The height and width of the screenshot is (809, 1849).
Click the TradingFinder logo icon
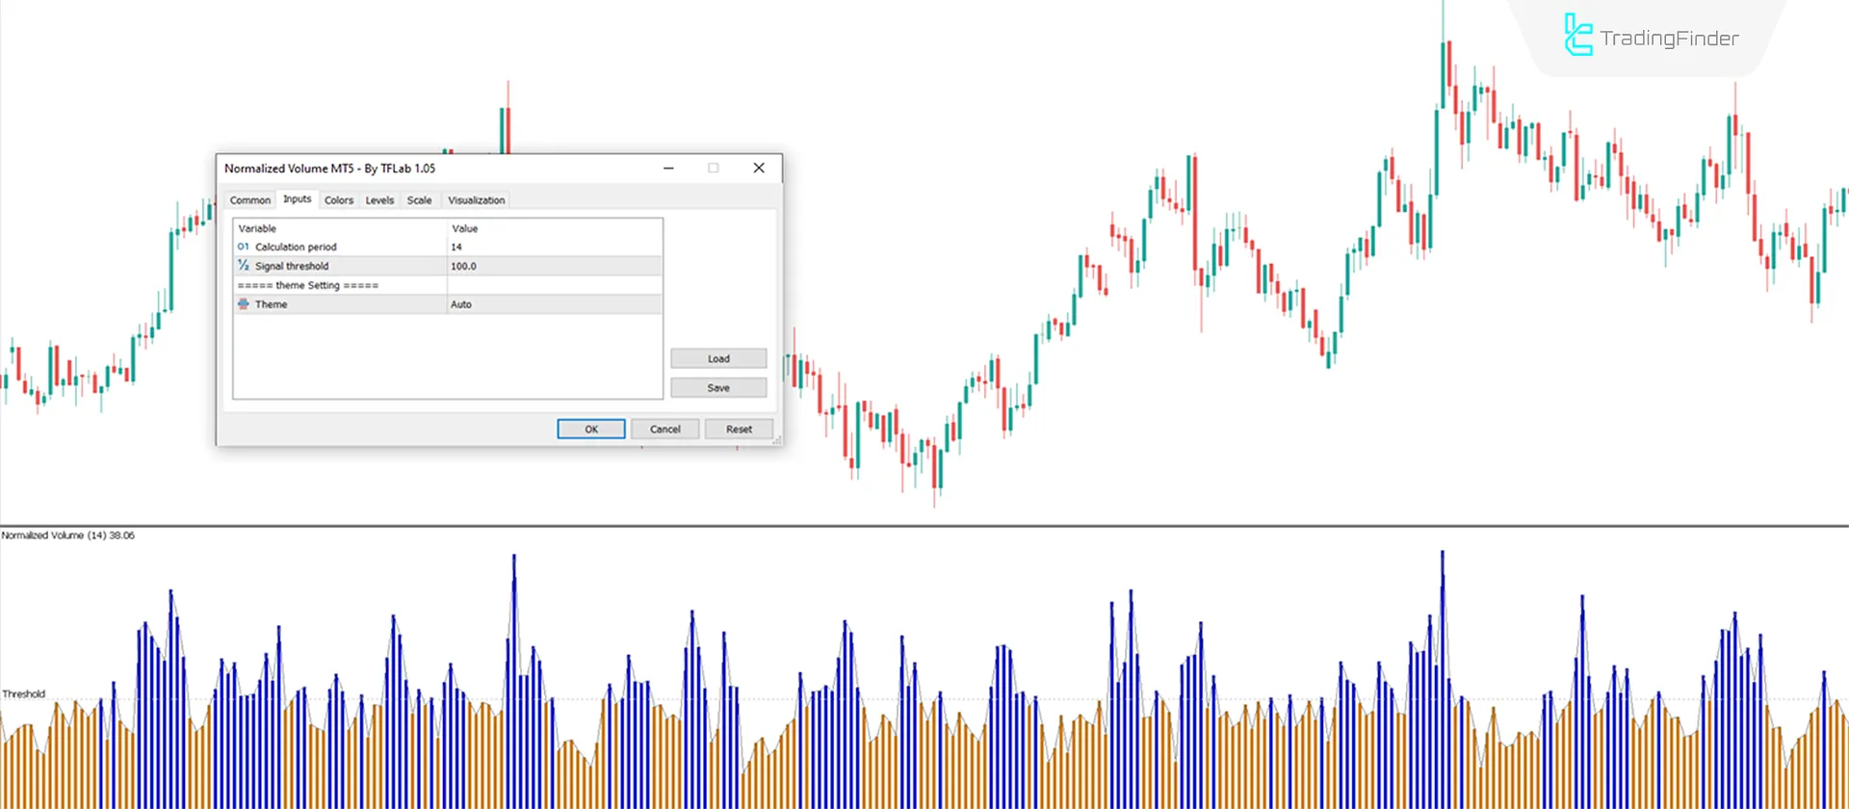pos(1577,36)
